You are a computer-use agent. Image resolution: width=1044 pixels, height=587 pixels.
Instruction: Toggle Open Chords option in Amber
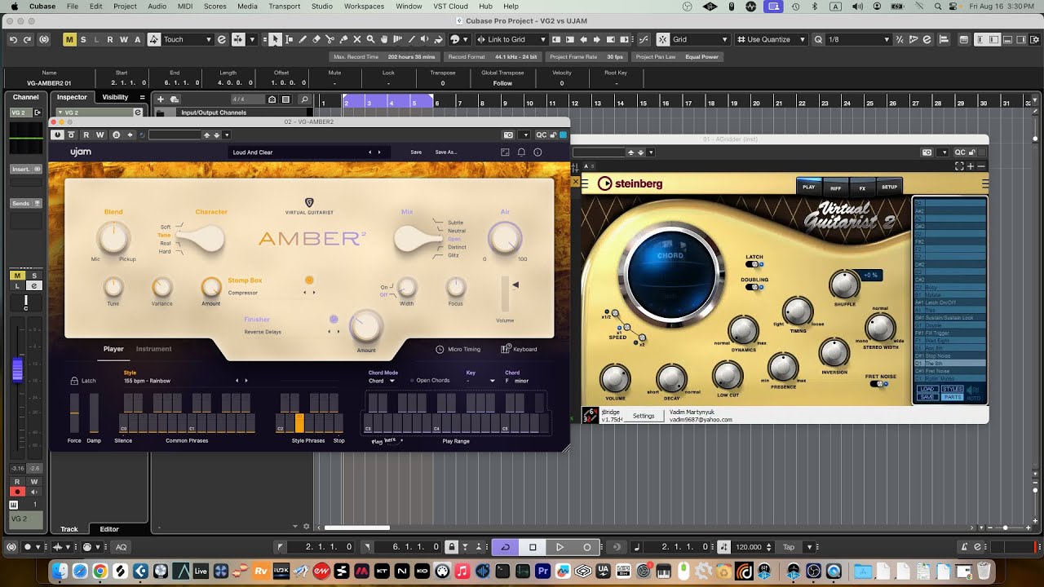428,381
